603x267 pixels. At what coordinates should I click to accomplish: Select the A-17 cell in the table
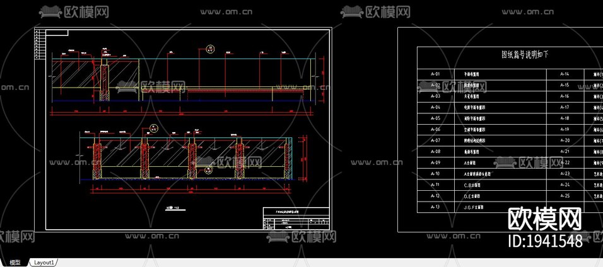point(565,108)
